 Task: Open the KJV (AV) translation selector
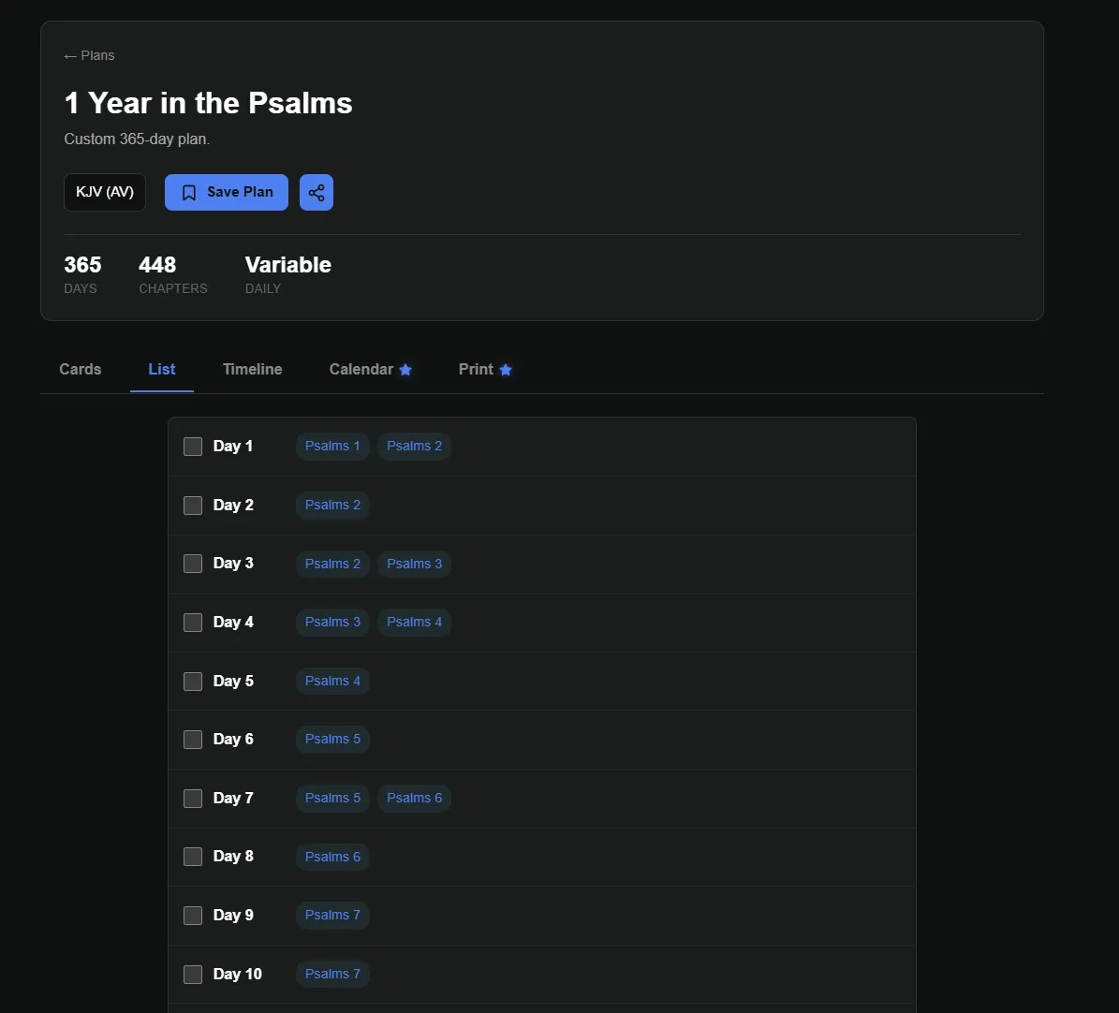(x=105, y=192)
